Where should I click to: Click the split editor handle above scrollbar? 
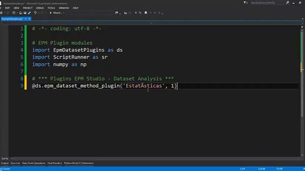point(302,27)
